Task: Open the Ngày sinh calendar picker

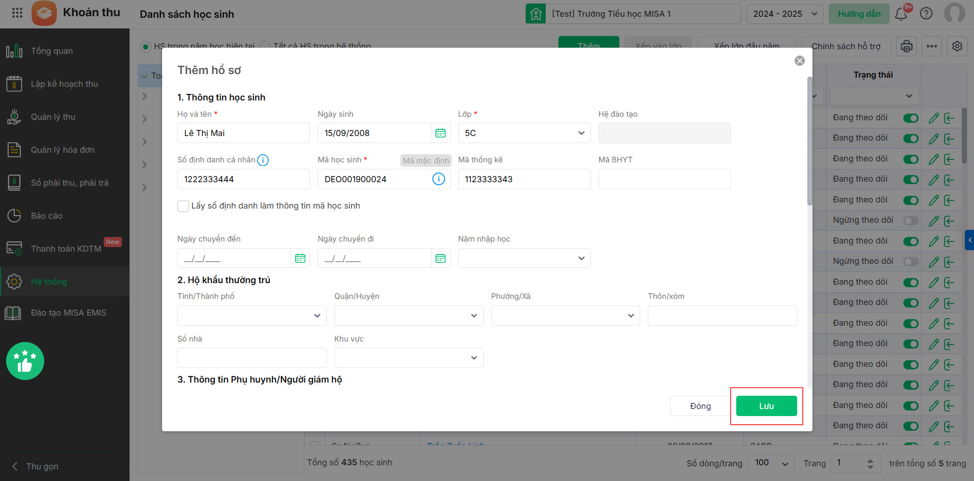Action: pyautogui.click(x=440, y=133)
